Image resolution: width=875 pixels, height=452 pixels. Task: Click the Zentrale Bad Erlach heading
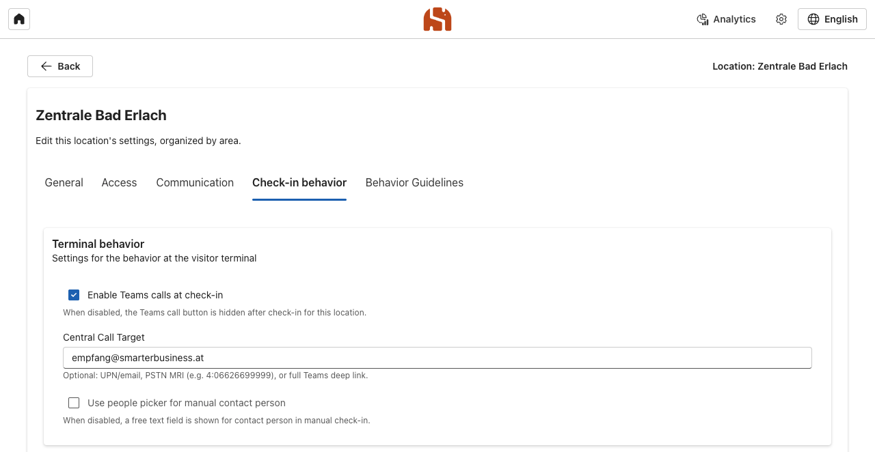[x=101, y=115]
